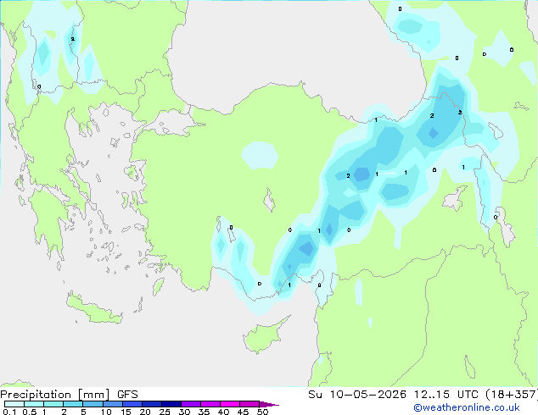Pick the 15–20 mm legend color box
The width and height of the screenshot is (538, 415).
coord(132,404)
